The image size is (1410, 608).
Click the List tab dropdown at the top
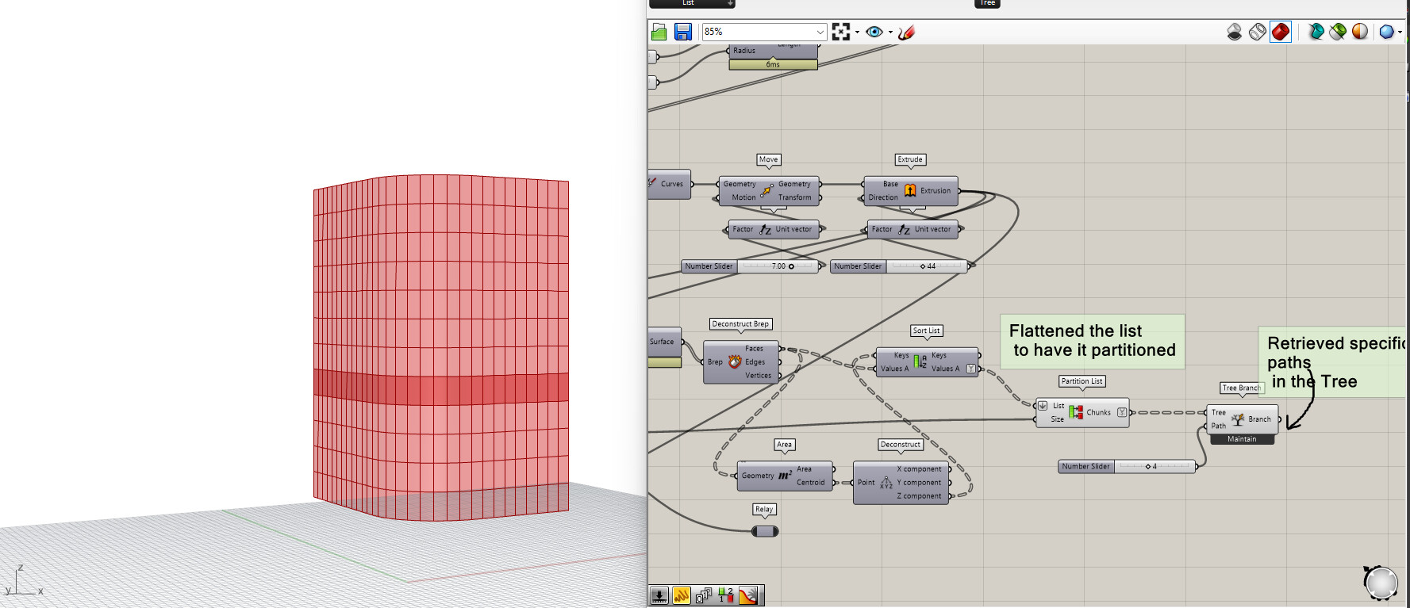(x=692, y=3)
